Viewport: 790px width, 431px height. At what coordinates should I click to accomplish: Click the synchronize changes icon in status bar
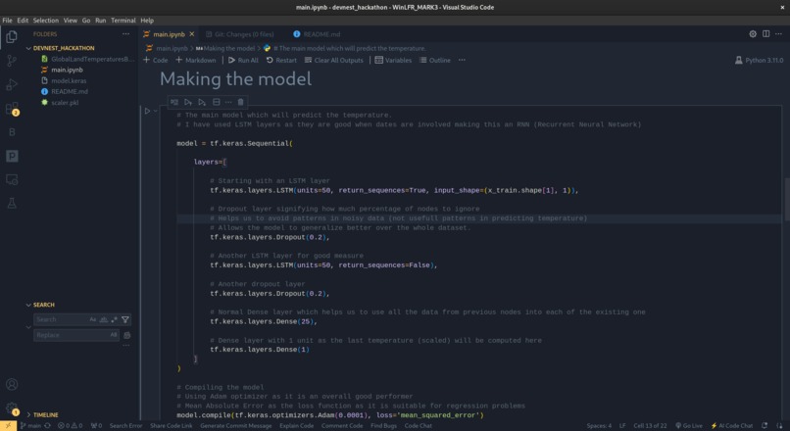point(47,425)
